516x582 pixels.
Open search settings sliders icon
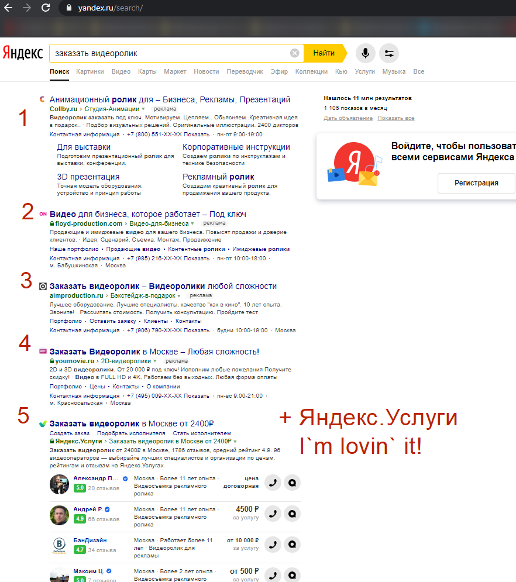(x=389, y=53)
